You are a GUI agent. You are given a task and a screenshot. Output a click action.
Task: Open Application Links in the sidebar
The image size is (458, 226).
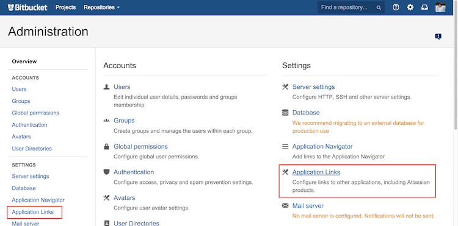(33, 213)
